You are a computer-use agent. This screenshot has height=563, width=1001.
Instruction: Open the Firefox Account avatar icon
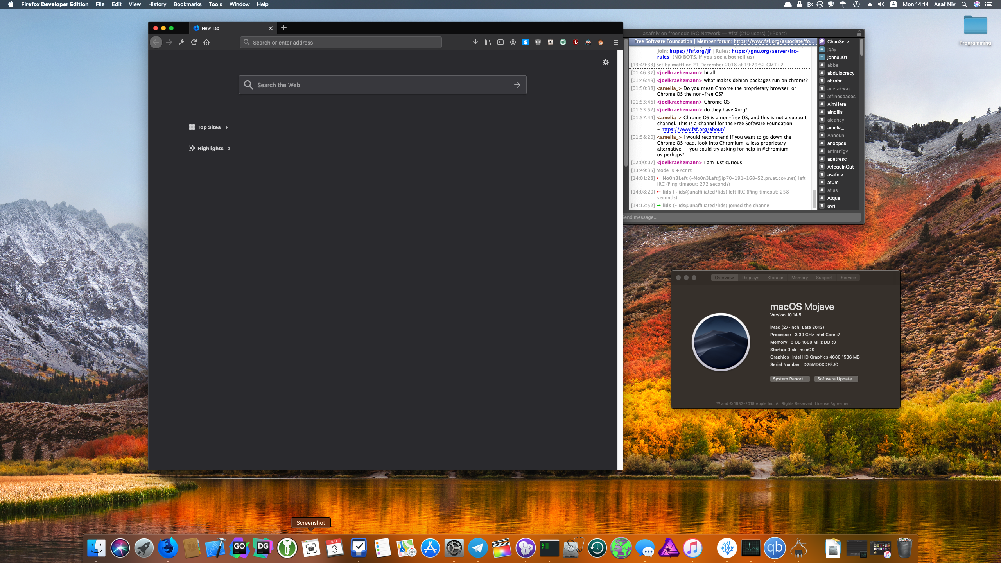[513, 42]
